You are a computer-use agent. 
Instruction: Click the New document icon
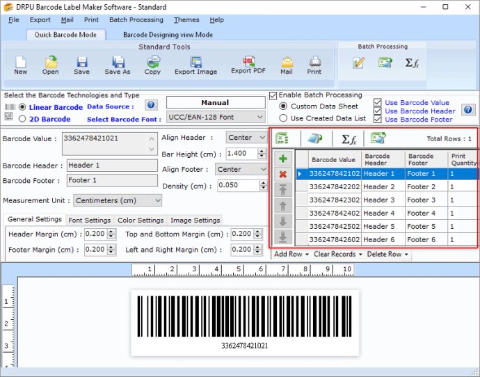(20, 62)
